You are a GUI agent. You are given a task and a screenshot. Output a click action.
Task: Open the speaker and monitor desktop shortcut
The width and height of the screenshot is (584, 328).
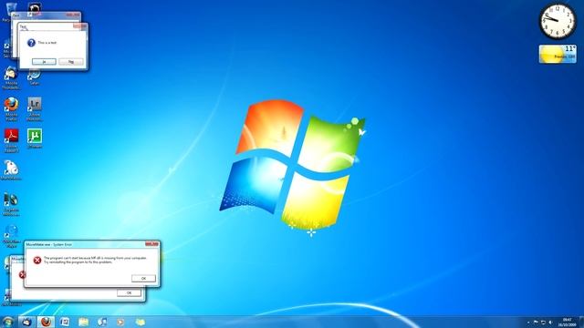(x=11, y=204)
